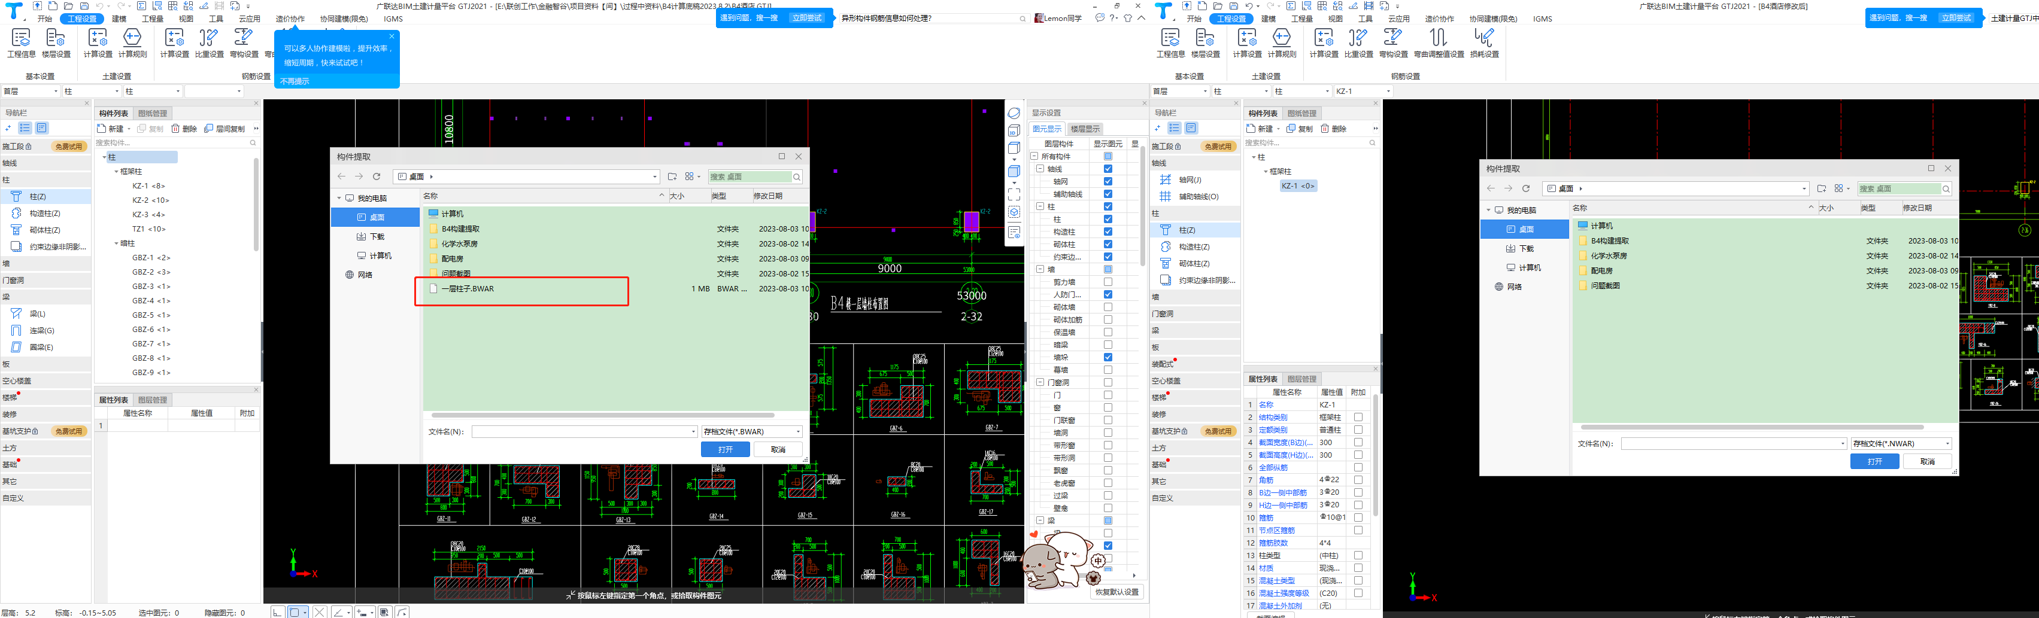The width and height of the screenshot is (2039, 618).
Task: Toggle the 墙垛 display checkbox
Action: point(1108,358)
